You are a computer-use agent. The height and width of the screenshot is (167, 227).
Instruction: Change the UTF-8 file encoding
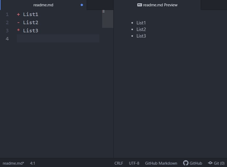coord(134,163)
